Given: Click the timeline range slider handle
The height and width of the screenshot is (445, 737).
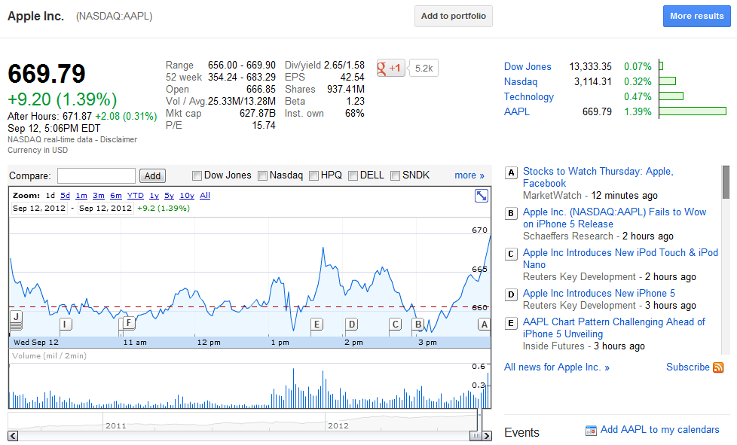Looking at the screenshot, I should [476, 436].
